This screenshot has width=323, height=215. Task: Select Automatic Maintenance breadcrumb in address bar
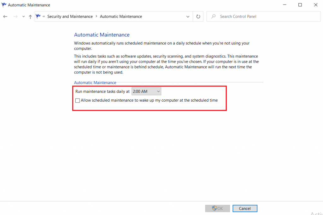pyautogui.click(x=121, y=16)
